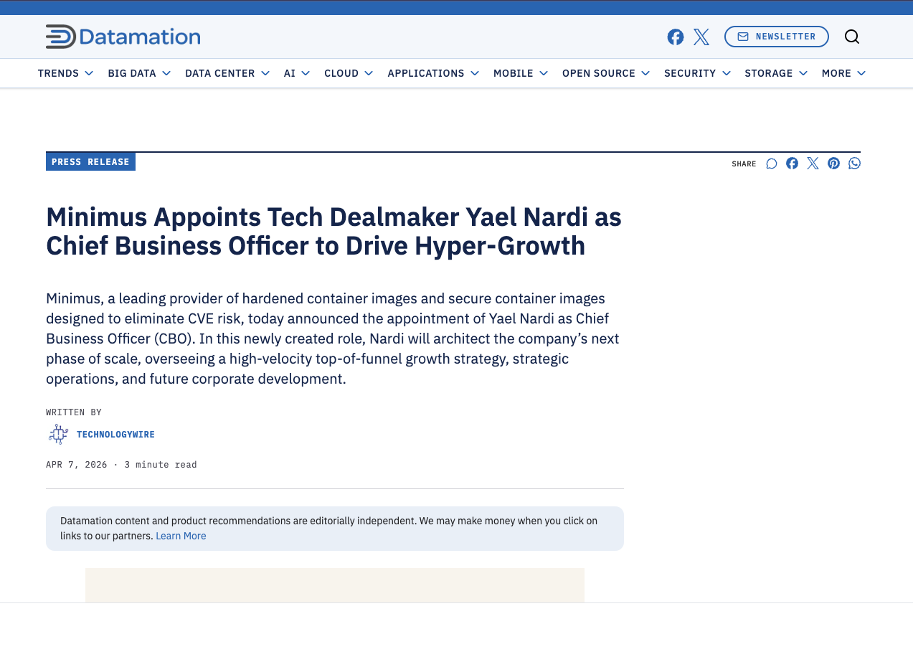Viewport: 913px width, 662px height.
Task: Click the TechnologyWire author avatar
Action: (58, 434)
